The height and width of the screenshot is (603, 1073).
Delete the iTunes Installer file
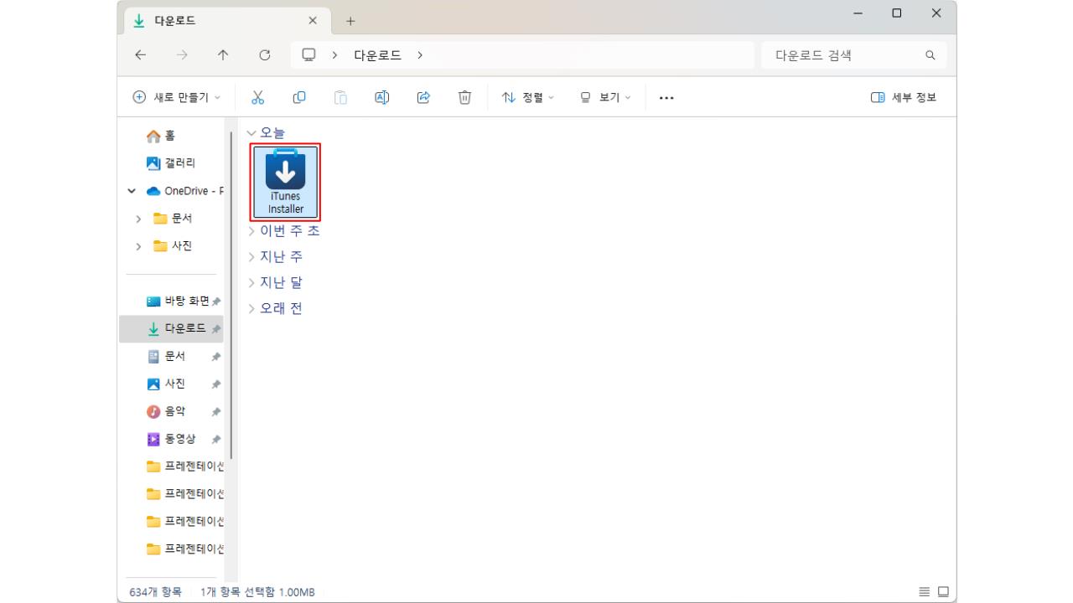[464, 97]
